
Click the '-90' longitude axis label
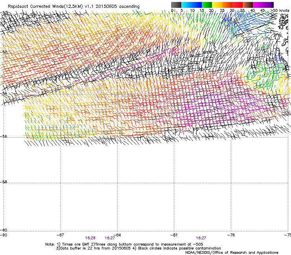click(x=4, y=235)
